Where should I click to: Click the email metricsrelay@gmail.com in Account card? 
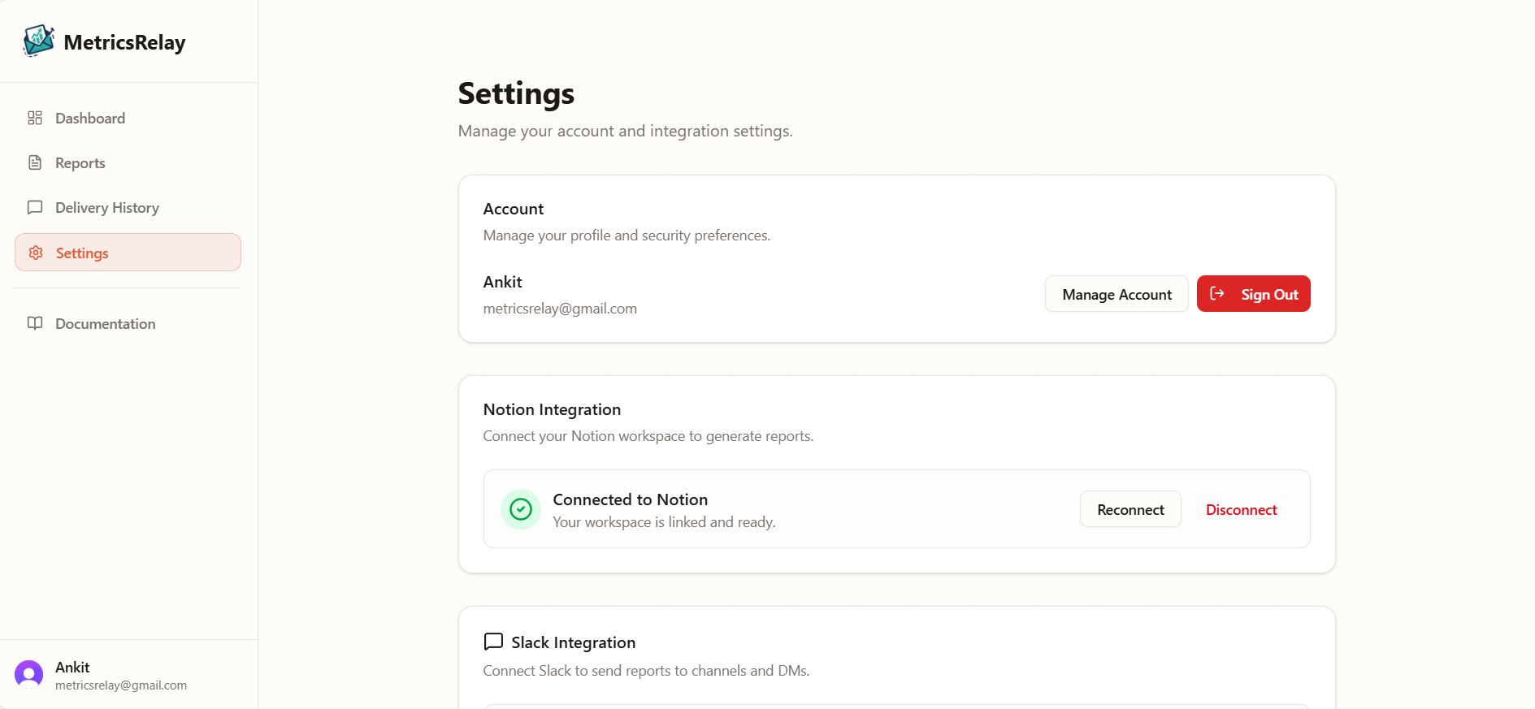560,309
